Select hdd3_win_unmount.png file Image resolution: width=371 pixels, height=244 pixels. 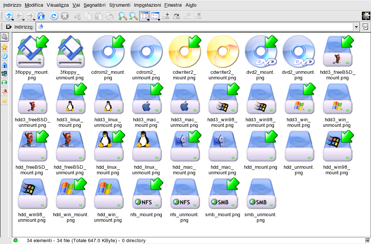pyautogui.click(x=337, y=105)
